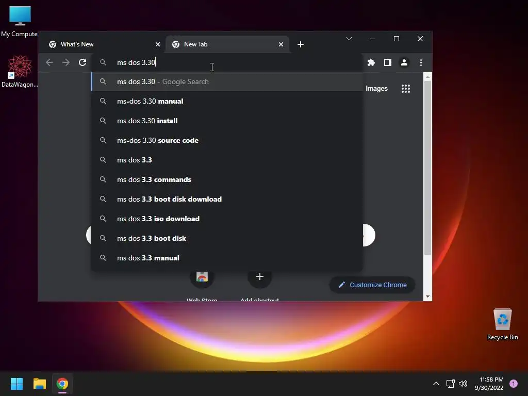Screen dimensions: 528x396
Task: Open the Extensions puzzle icon
Action: (371, 62)
